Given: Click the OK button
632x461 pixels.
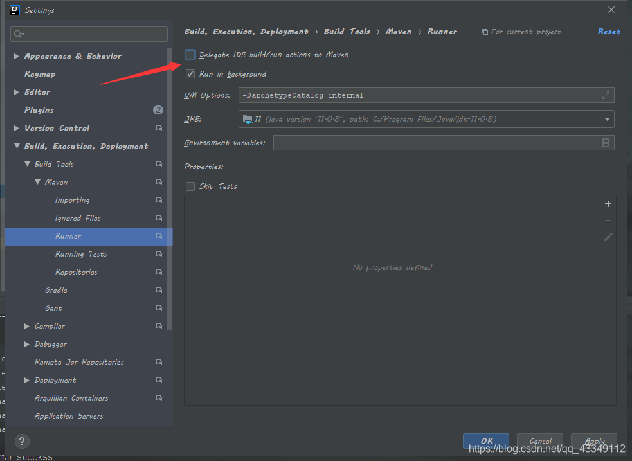Looking at the screenshot, I should 486,441.
